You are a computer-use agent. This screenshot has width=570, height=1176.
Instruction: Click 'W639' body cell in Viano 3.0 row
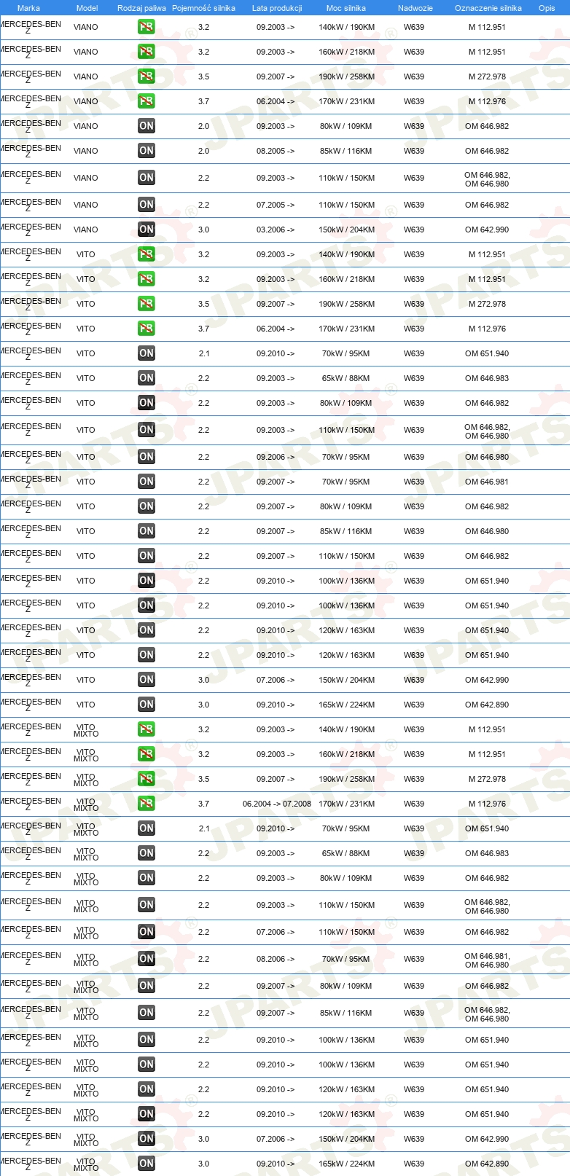click(414, 230)
